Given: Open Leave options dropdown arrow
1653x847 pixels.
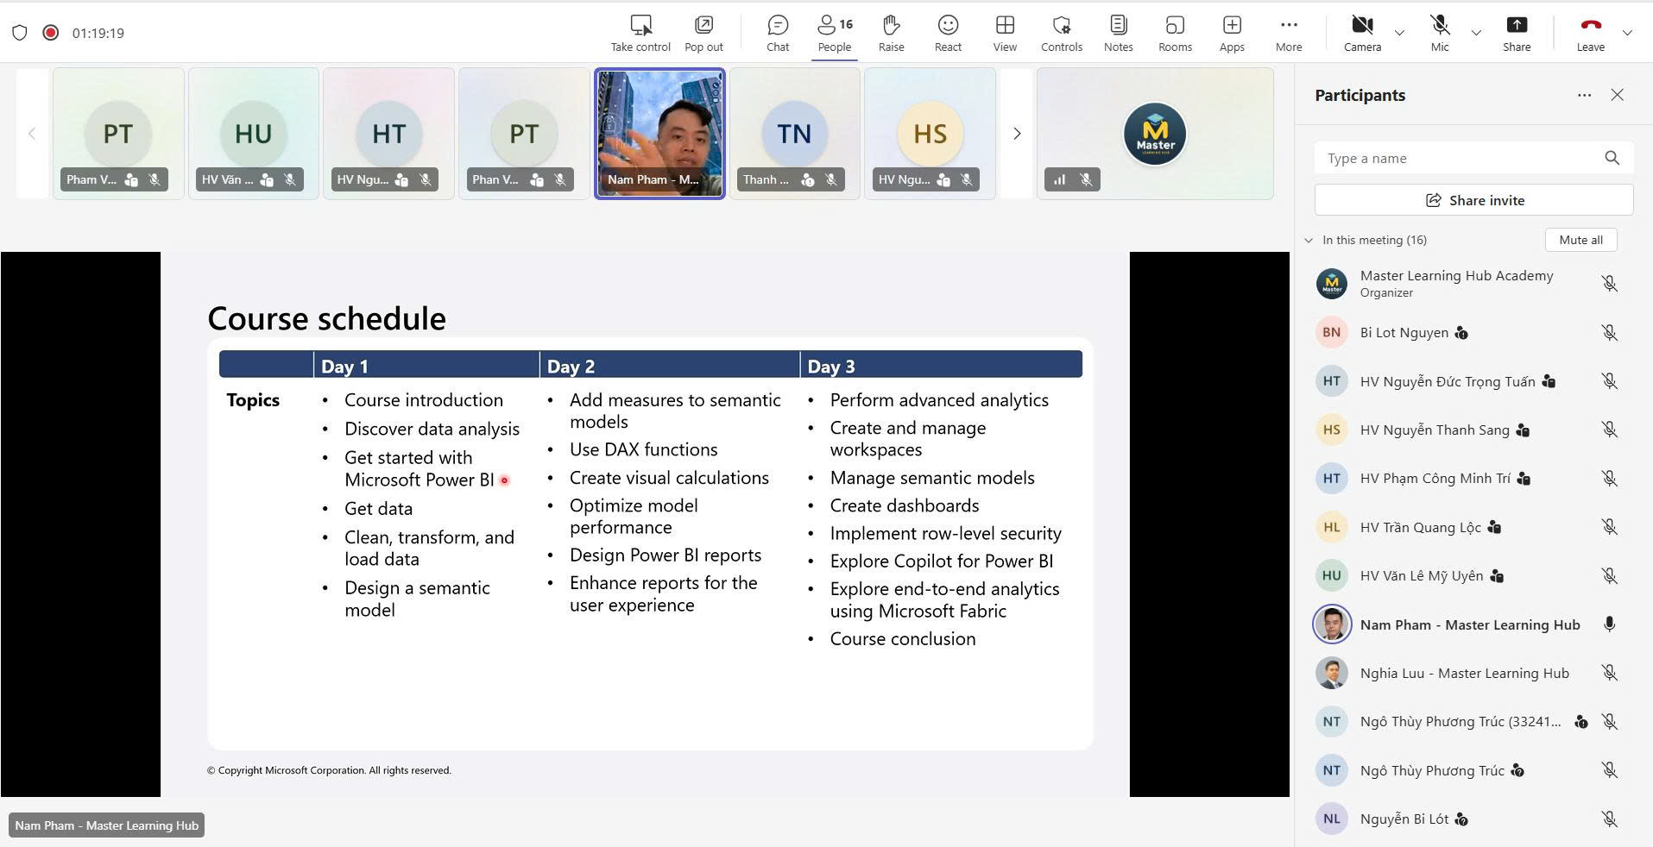Looking at the screenshot, I should coord(1627,34).
